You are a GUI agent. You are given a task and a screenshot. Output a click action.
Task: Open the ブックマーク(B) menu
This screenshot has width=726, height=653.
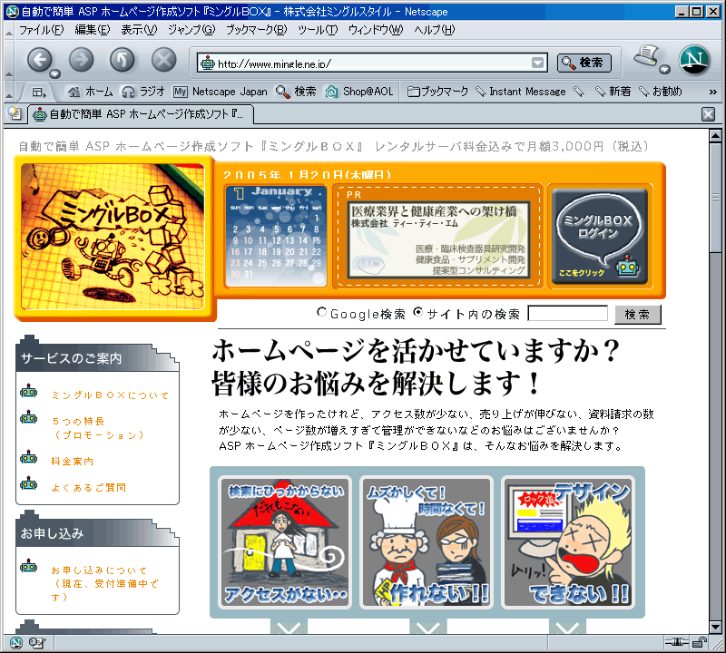click(x=257, y=30)
